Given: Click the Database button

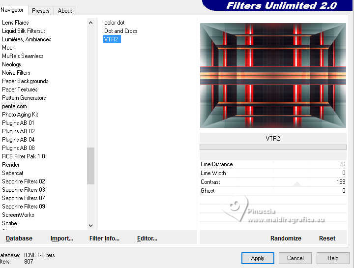Looking at the screenshot, I should point(19,238).
